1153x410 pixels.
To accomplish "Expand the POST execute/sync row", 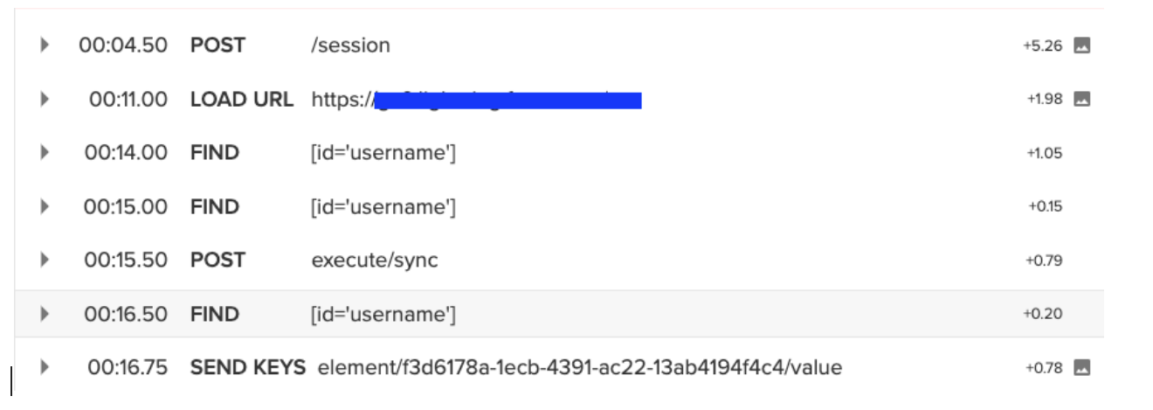I will point(45,261).
